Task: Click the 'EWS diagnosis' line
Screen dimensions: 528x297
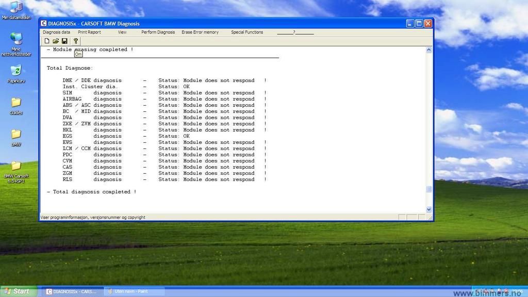Action: pos(164,142)
